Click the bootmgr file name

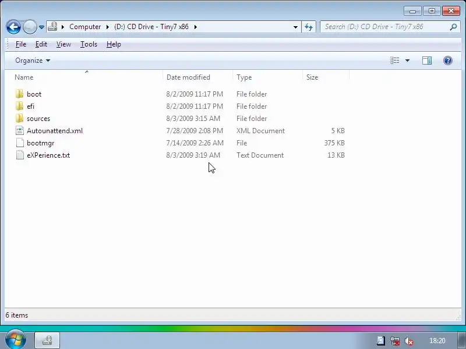coord(40,143)
